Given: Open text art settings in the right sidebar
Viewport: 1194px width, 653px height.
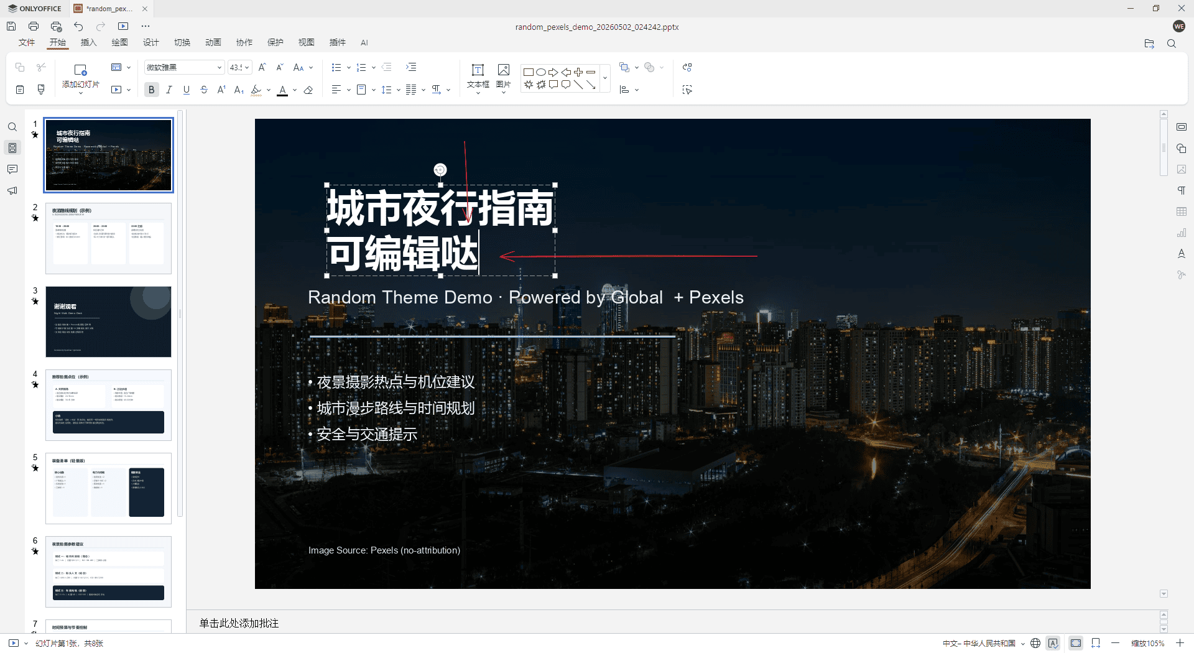Looking at the screenshot, I should click(1182, 254).
